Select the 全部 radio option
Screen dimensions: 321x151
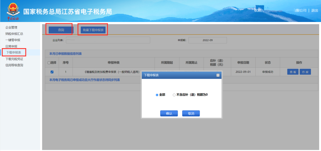point(157,95)
